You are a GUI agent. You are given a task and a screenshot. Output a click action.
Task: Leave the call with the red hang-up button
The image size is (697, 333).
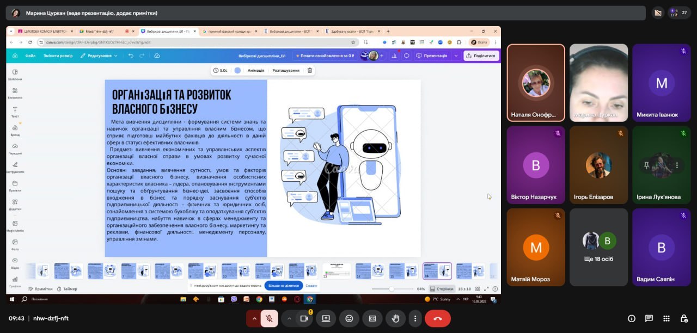(x=437, y=318)
